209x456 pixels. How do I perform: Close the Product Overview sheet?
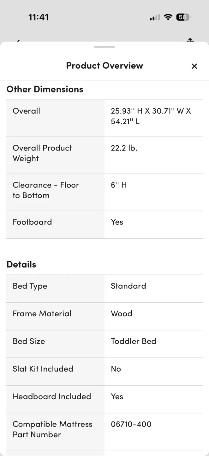(194, 66)
